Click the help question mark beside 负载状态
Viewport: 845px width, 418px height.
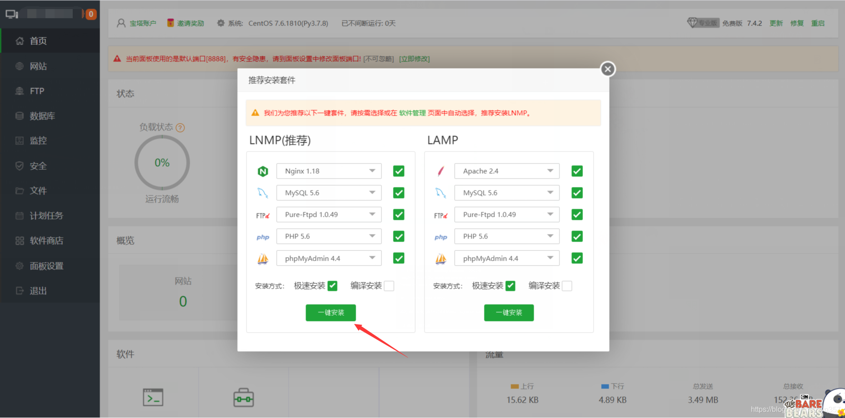pos(180,128)
